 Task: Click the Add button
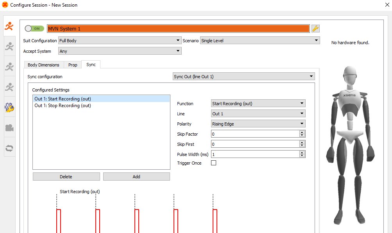pos(136,177)
